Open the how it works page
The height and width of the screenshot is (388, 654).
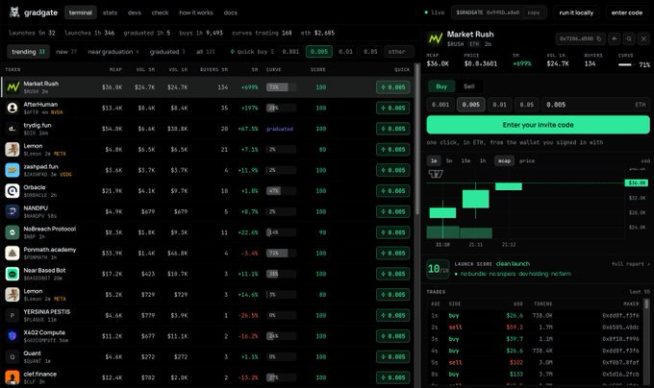pos(196,12)
